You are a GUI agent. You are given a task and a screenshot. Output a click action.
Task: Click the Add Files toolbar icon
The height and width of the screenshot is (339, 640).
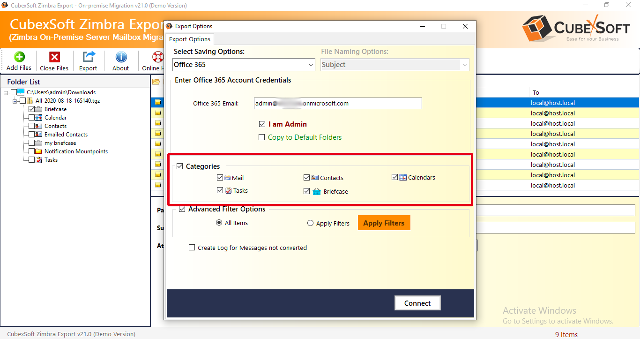pyautogui.click(x=19, y=57)
